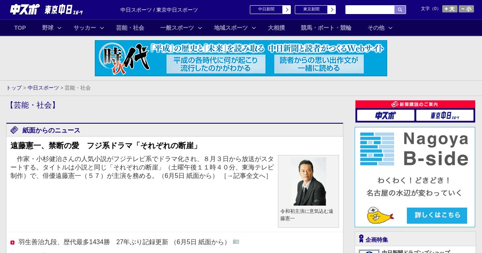482x253 pixels.
Task: Click the 東京中日スポーツ logo in header
Action: (63, 10)
